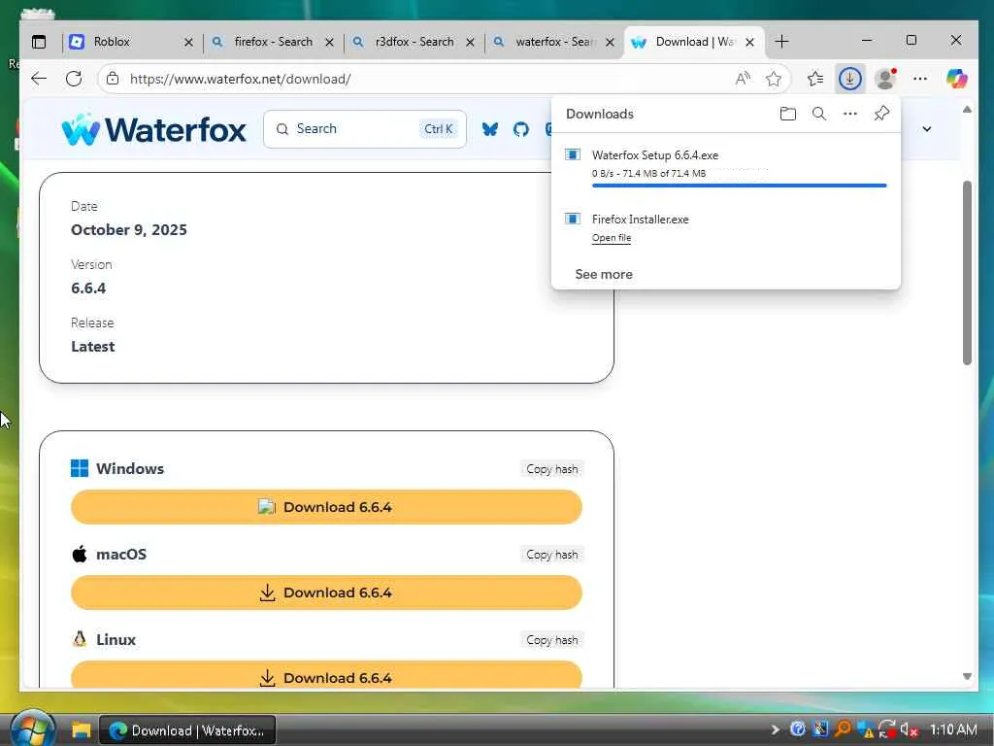Select Edge Download | Waterfox taskbar button
994x746 pixels.
(187, 730)
